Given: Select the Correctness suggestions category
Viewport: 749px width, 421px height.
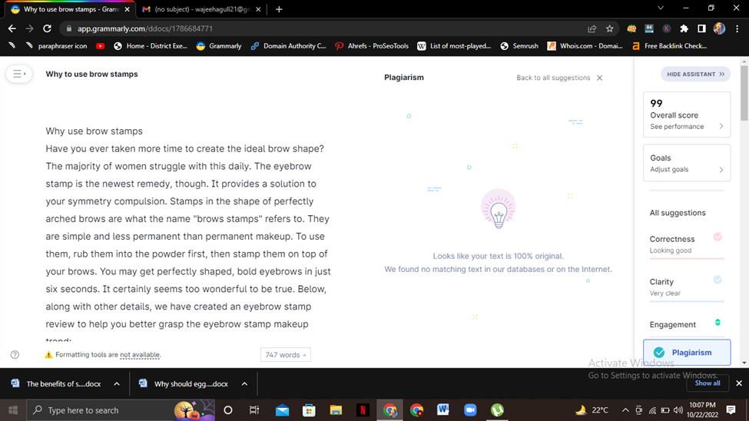Looking at the screenshot, I should pyautogui.click(x=687, y=244).
